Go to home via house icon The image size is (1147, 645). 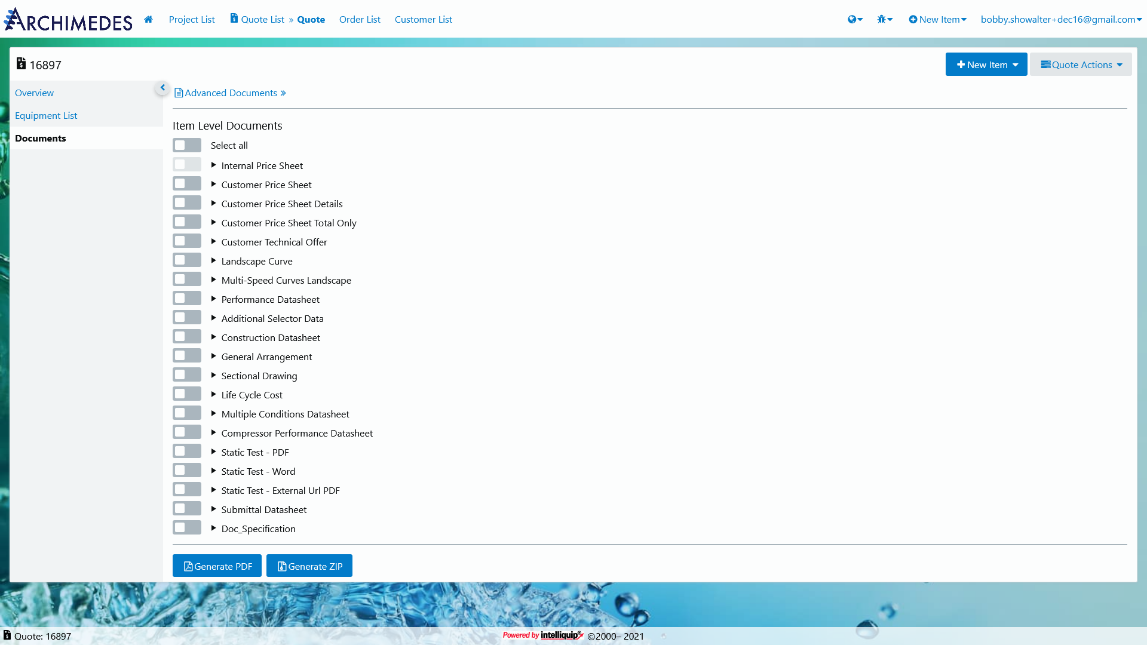coord(148,19)
